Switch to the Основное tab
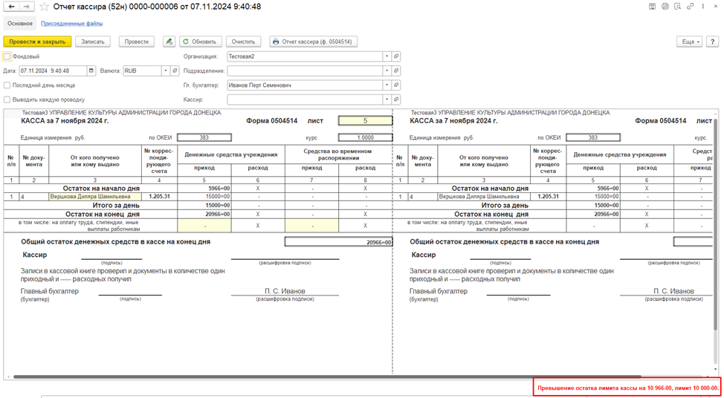The width and height of the screenshot is (724, 398). (x=20, y=23)
